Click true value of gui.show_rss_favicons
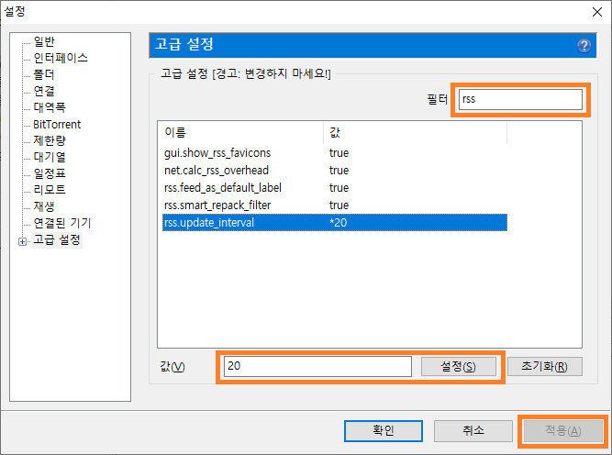Viewport: 612px width, 455px height. click(339, 153)
